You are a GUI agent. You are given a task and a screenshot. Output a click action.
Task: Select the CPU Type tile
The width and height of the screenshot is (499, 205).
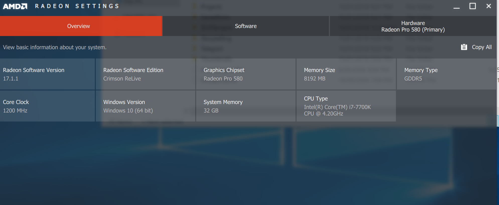pyautogui.click(x=346, y=106)
